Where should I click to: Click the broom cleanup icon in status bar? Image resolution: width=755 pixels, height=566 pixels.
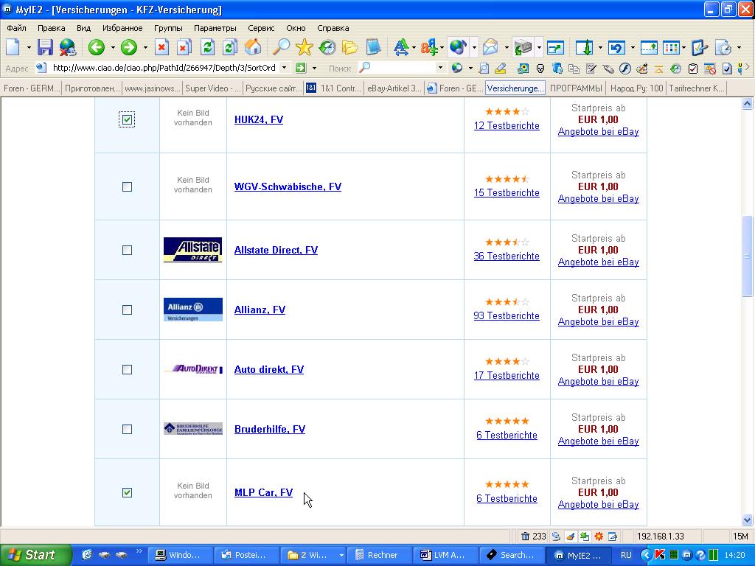pos(570,537)
